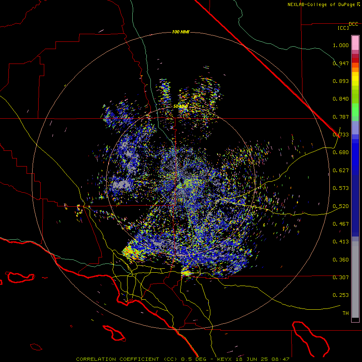The height and width of the screenshot is (362, 362).
Task: Click the 0.733 legend value
Action: (x=341, y=135)
